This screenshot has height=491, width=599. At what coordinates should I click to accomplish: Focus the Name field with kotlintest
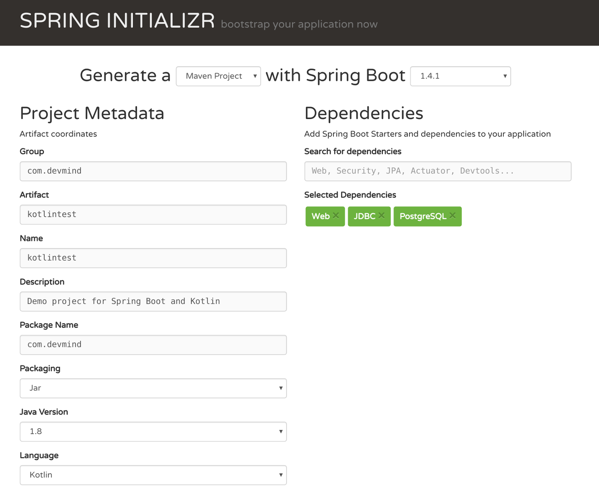(x=153, y=258)
